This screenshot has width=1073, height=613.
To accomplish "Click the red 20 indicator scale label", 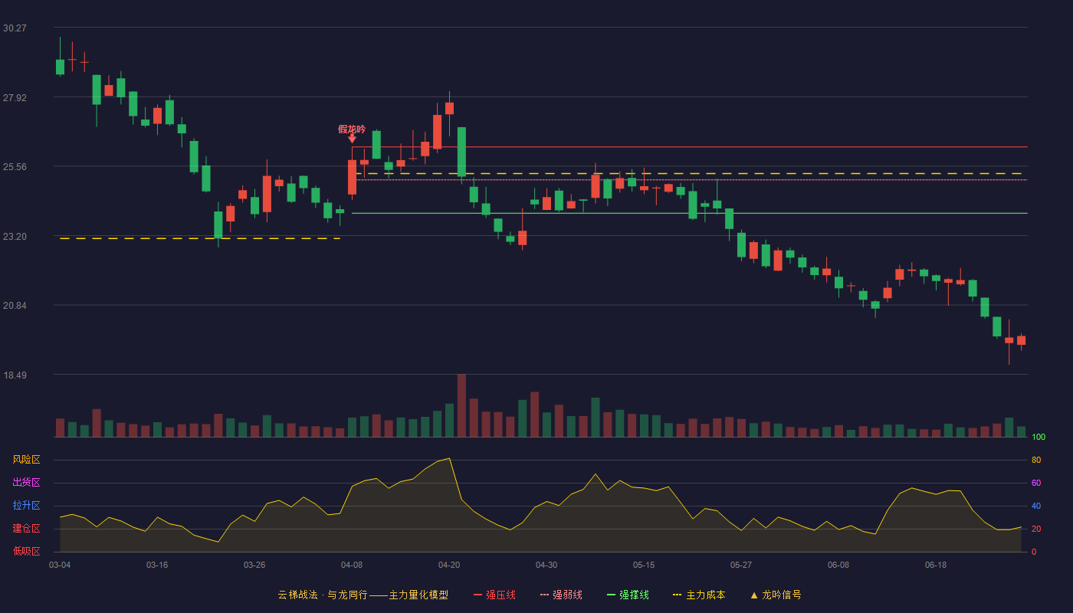I will click(x=1036, y=529).
